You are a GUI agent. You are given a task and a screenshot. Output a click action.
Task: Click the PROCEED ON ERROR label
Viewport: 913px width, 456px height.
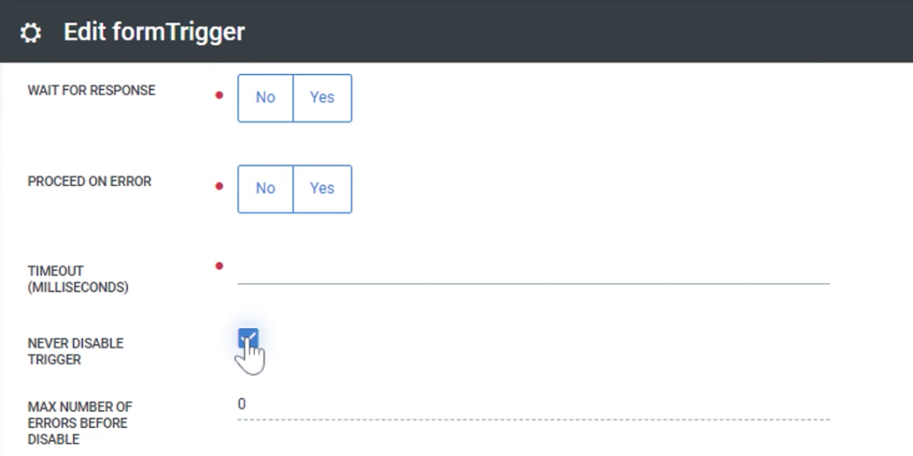pyautogui.click(x=90, y=181)
